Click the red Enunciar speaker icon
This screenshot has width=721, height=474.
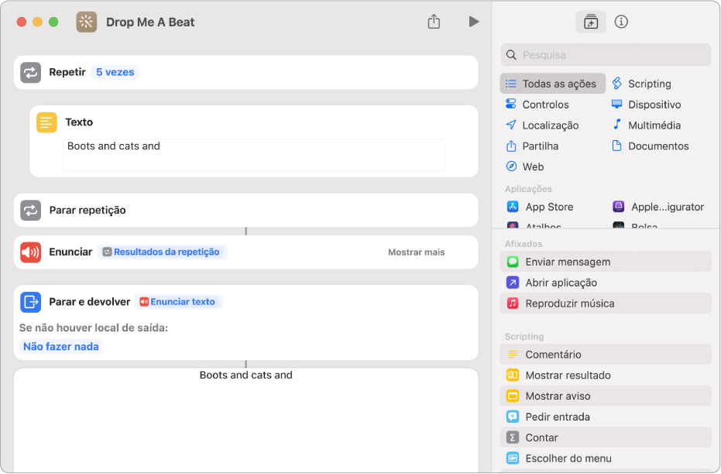(x=30, y=252)
